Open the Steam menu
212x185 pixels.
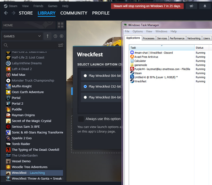click(x=13, y=6)
